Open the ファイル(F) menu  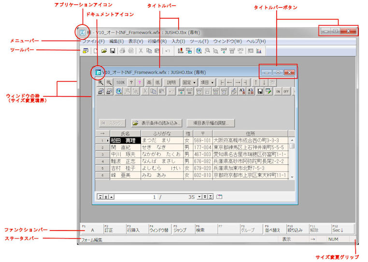pyautogui.click(x=94, y=42)
